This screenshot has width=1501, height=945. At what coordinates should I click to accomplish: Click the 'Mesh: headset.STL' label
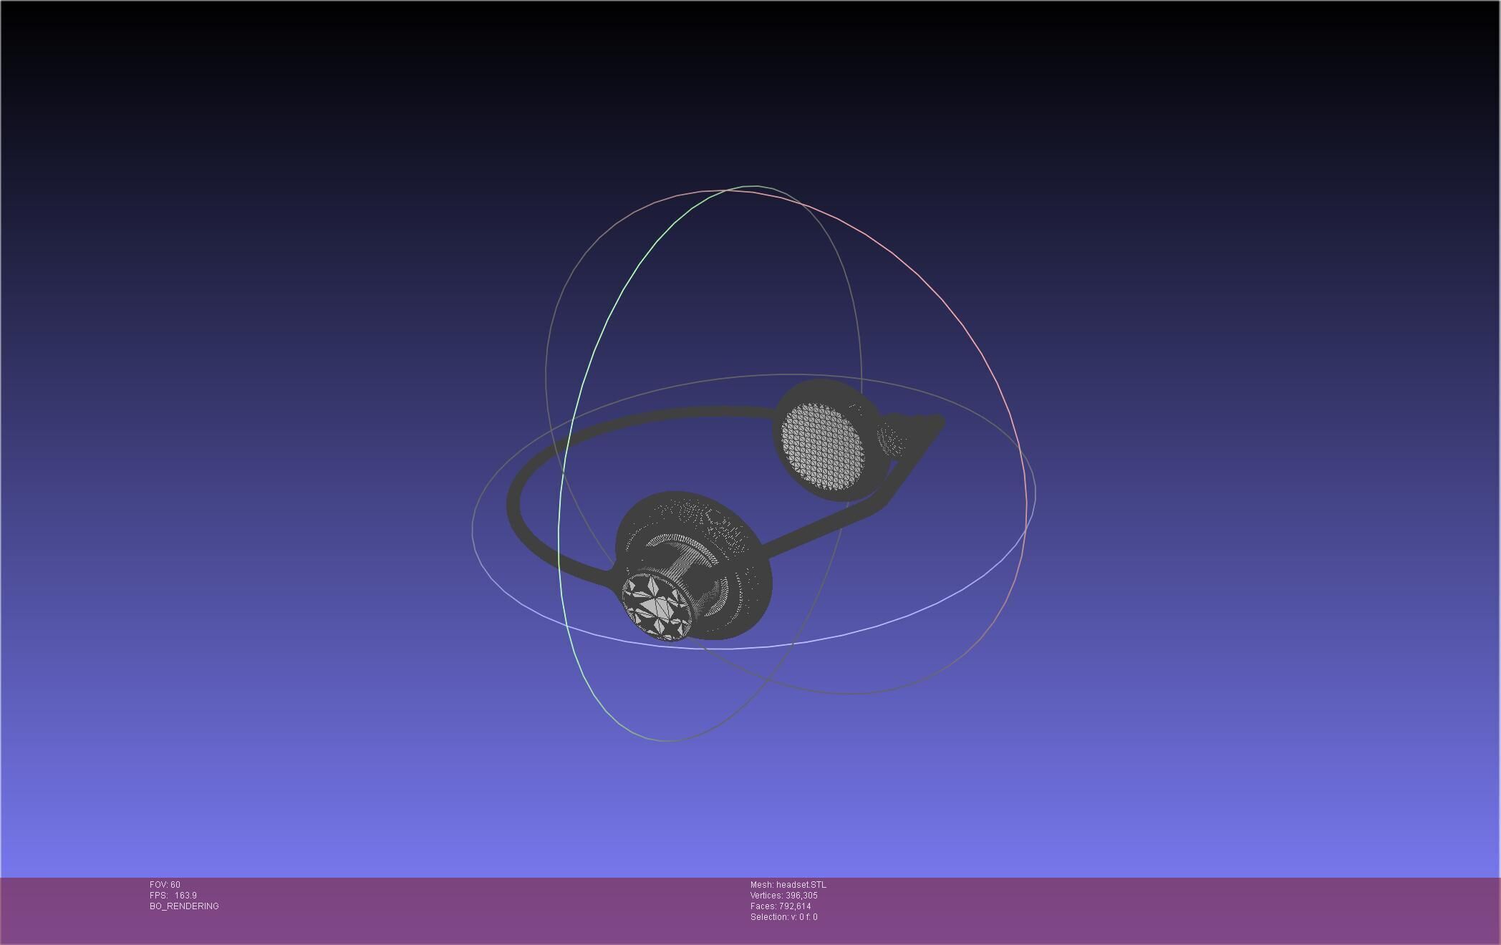[788, 885]
